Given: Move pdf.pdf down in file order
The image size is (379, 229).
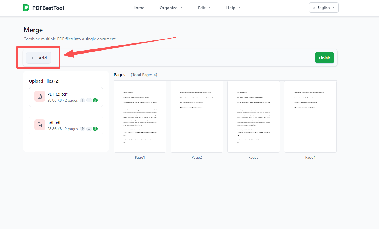Looking at the screenshot, I should [x=89, y=128].
